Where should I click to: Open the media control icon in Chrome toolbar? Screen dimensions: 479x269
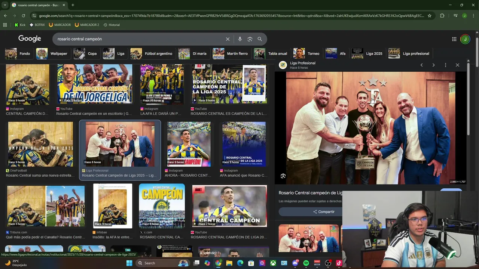click(455, 16)
